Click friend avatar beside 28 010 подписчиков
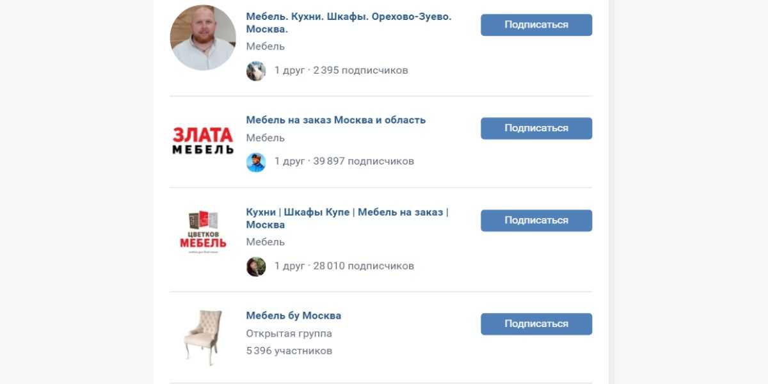This screenshot has width=768, height=384. [x=256, y=266]
